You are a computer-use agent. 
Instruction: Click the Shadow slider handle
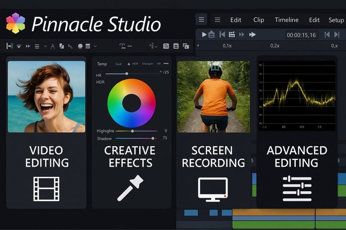coord(153,139)
